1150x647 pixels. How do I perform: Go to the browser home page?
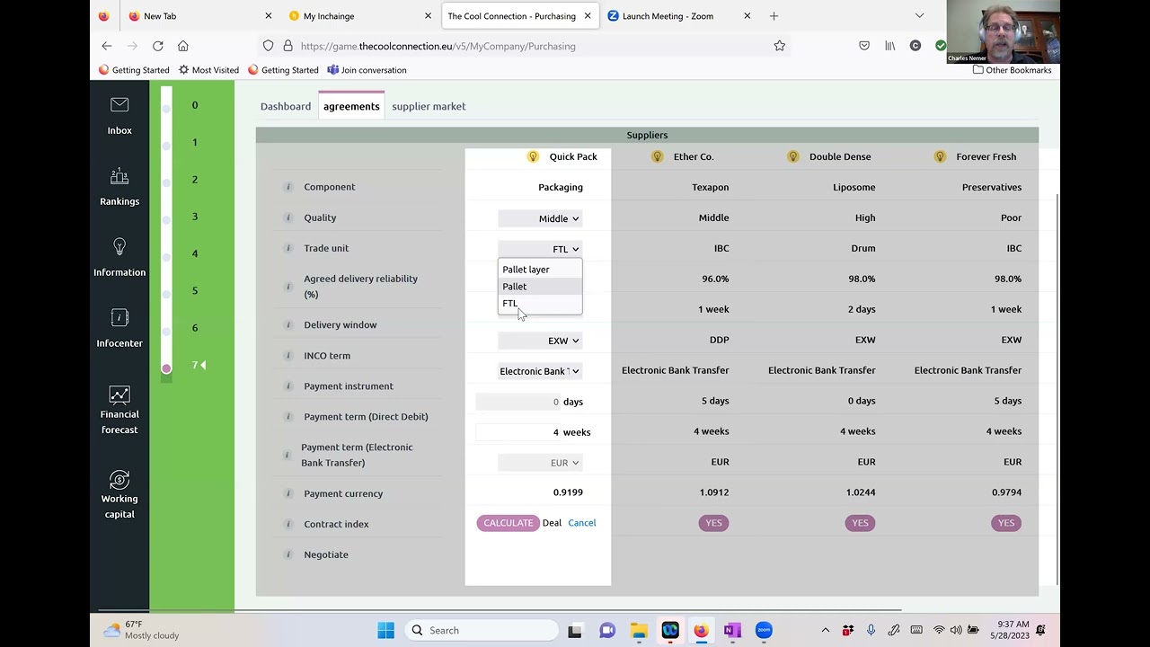183,46
